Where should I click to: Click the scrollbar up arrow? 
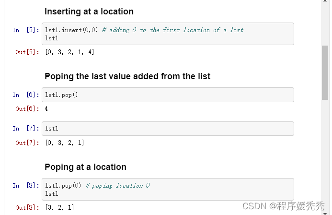coord(325,1)
